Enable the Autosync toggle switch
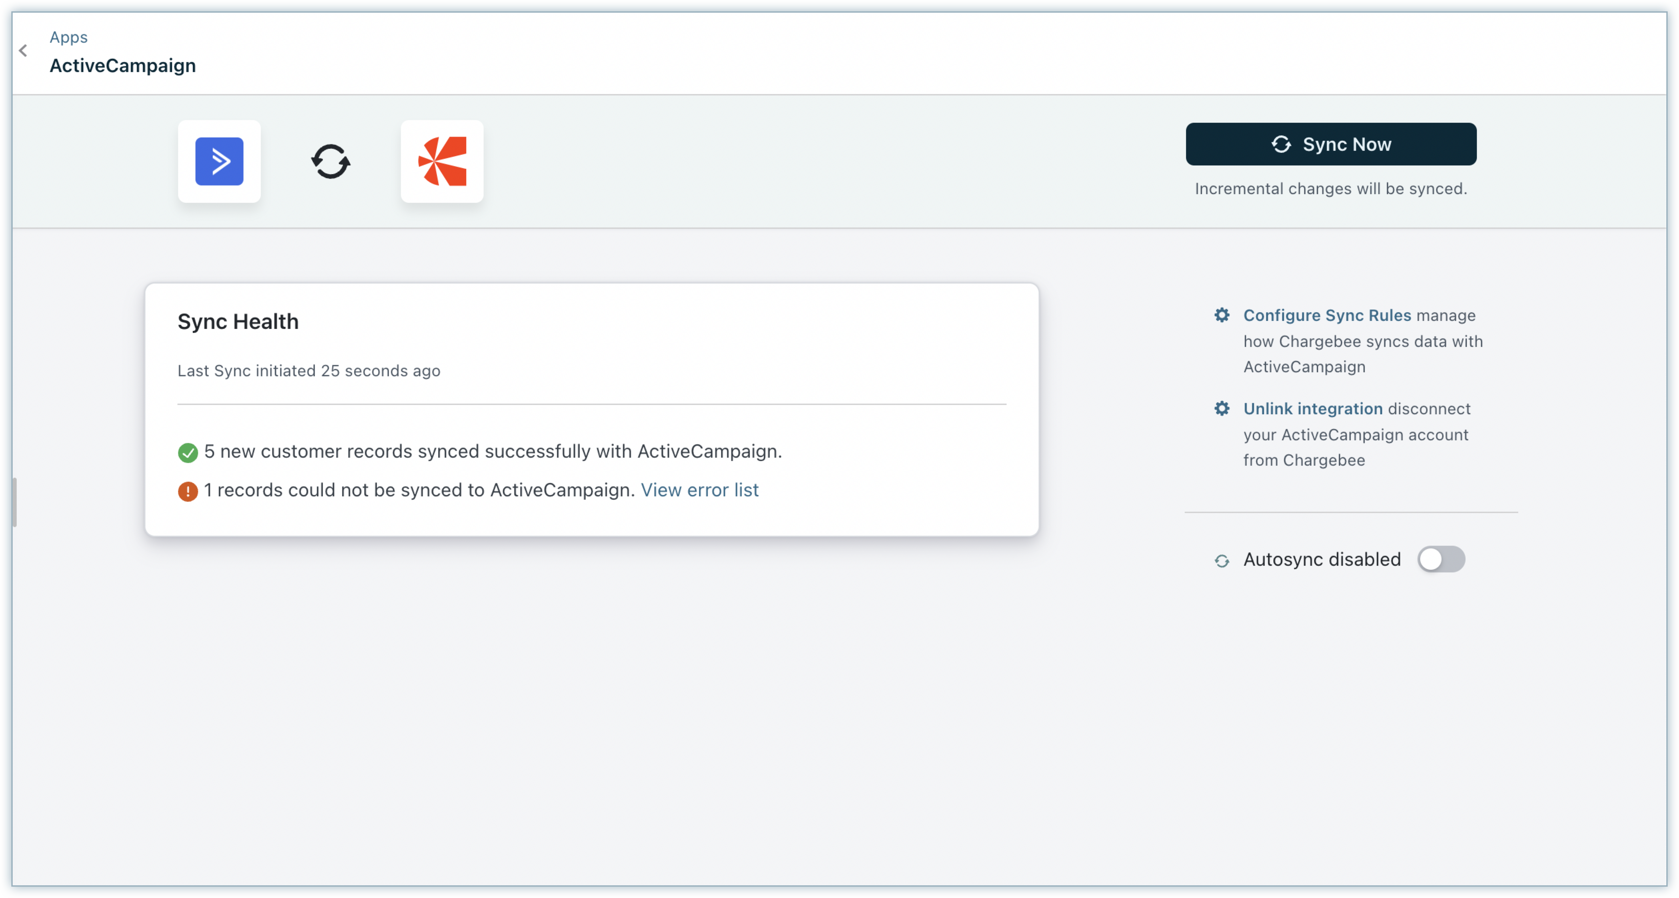1679x898 pixels. point(1441,559)
